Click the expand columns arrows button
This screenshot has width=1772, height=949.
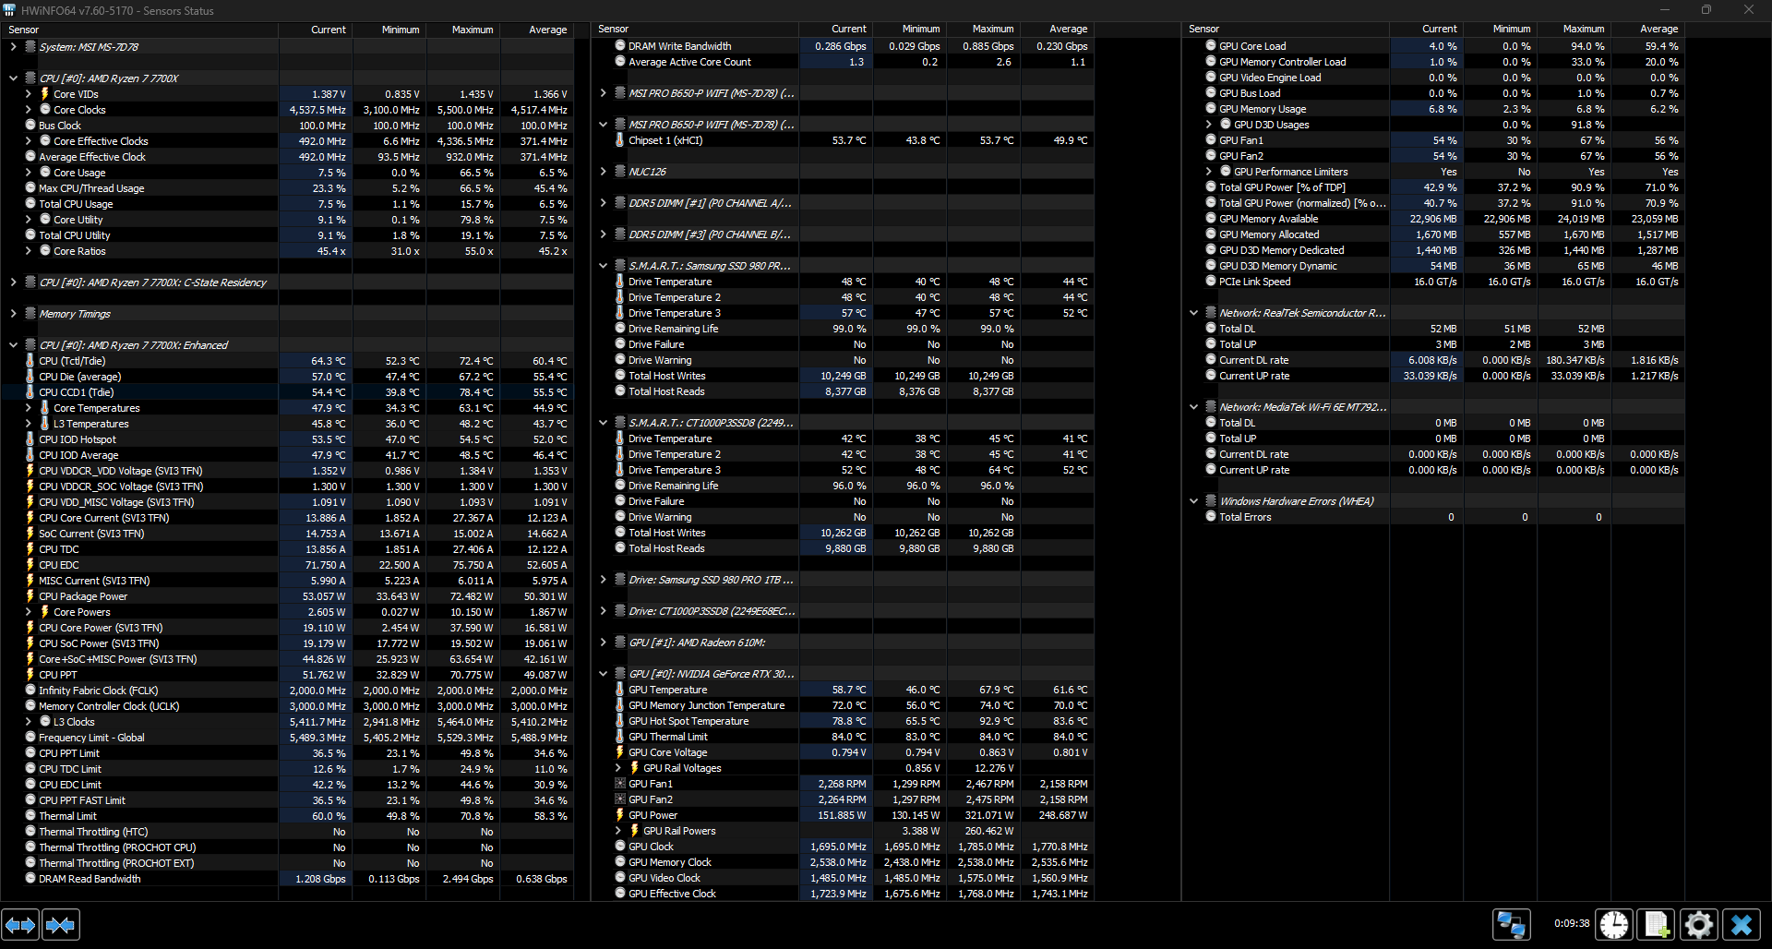[20, 924]
